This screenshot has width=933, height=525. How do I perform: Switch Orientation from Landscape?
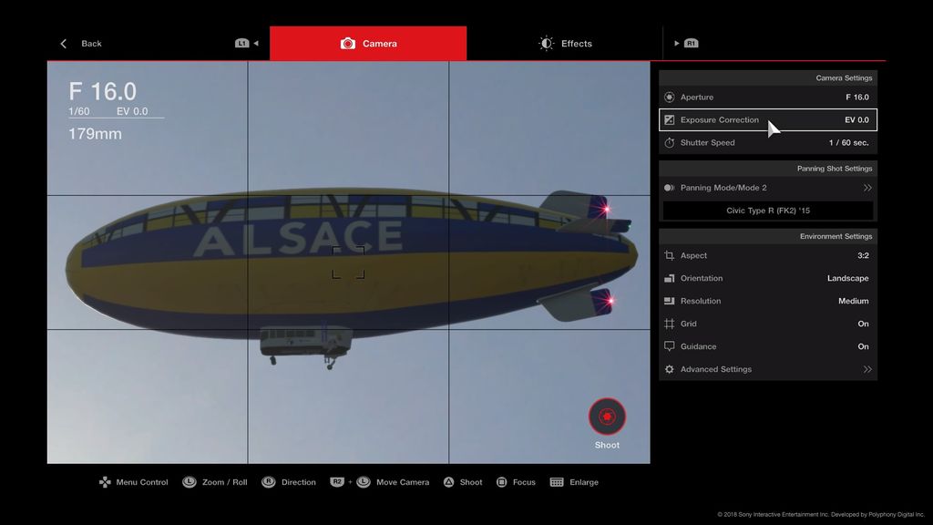[847, 279]
